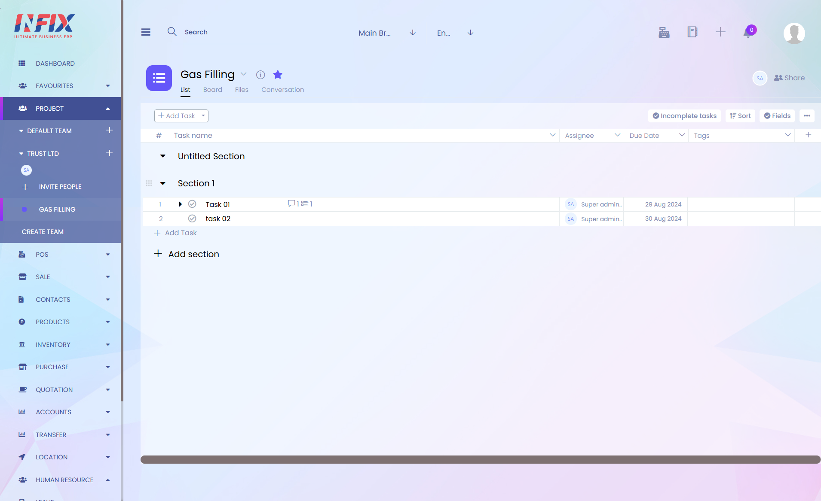This screenshot has height=501, width=821.
Task: Click the drag handle beside Section 1
Action: click(x=149, y=183)
